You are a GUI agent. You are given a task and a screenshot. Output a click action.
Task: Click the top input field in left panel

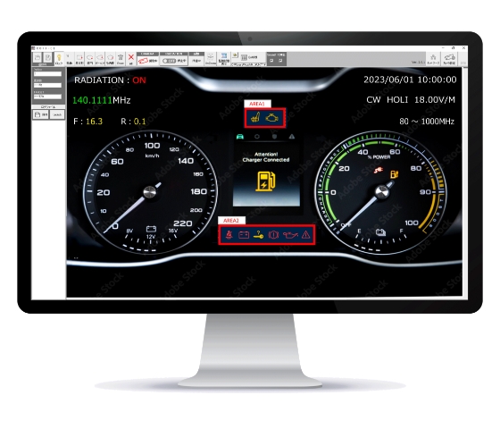click(x=47, y=74)
